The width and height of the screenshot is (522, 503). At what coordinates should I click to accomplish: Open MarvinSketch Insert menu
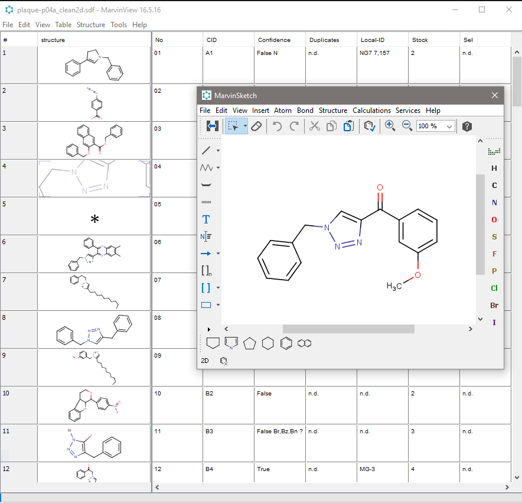click(x=260, y=111)
